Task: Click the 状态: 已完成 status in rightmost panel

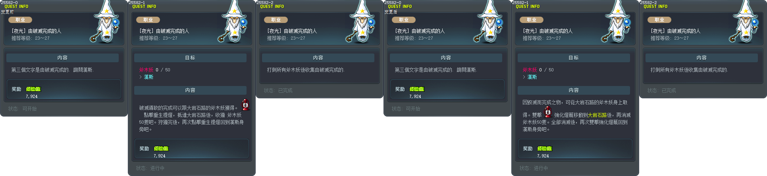Action: tap(661, 91)
